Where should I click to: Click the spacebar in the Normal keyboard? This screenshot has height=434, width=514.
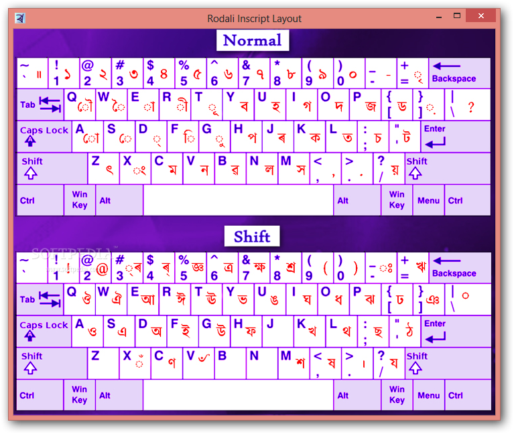tap(239, 200)
